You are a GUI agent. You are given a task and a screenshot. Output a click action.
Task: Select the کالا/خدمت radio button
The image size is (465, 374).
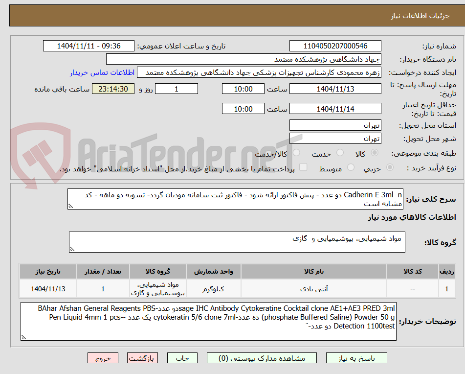tap(296, 153)
